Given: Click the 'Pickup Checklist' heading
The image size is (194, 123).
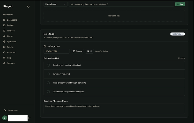Looking at the screenshot, I should point(51,58).
